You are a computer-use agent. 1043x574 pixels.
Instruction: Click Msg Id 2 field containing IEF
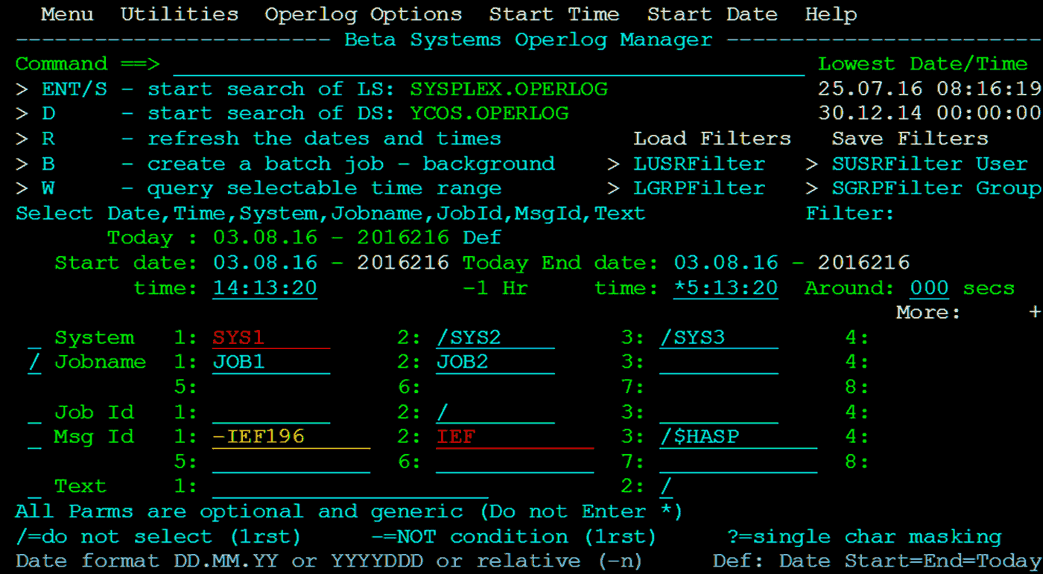pyautogui.click(x=515, y=437)
